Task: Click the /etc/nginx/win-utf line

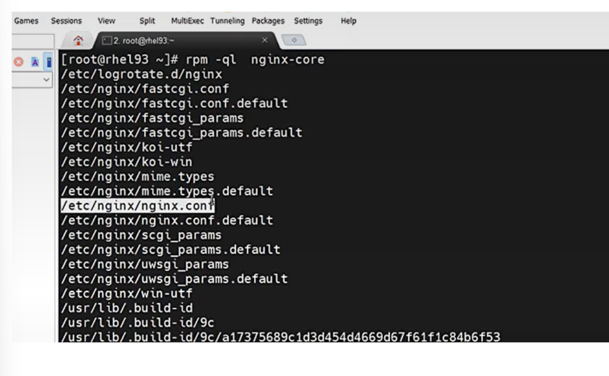Action: click(x=126, y=293)
